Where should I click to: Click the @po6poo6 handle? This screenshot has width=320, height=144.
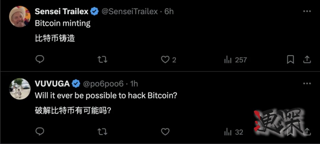point(103,84)
